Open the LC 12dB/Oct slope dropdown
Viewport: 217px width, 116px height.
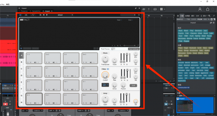[38, 111]
